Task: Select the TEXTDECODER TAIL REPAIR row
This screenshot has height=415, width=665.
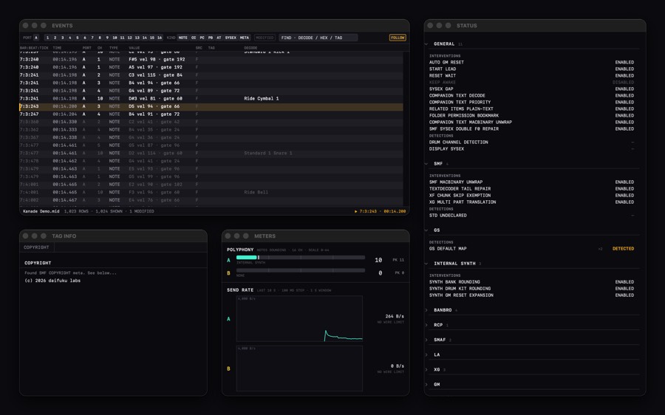Action: [x=532, y=189]
